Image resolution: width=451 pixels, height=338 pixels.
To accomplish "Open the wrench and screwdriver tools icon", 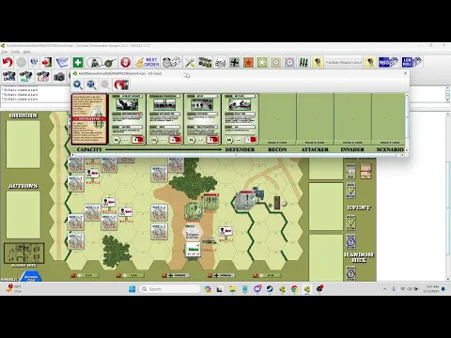I will point(190,63).
